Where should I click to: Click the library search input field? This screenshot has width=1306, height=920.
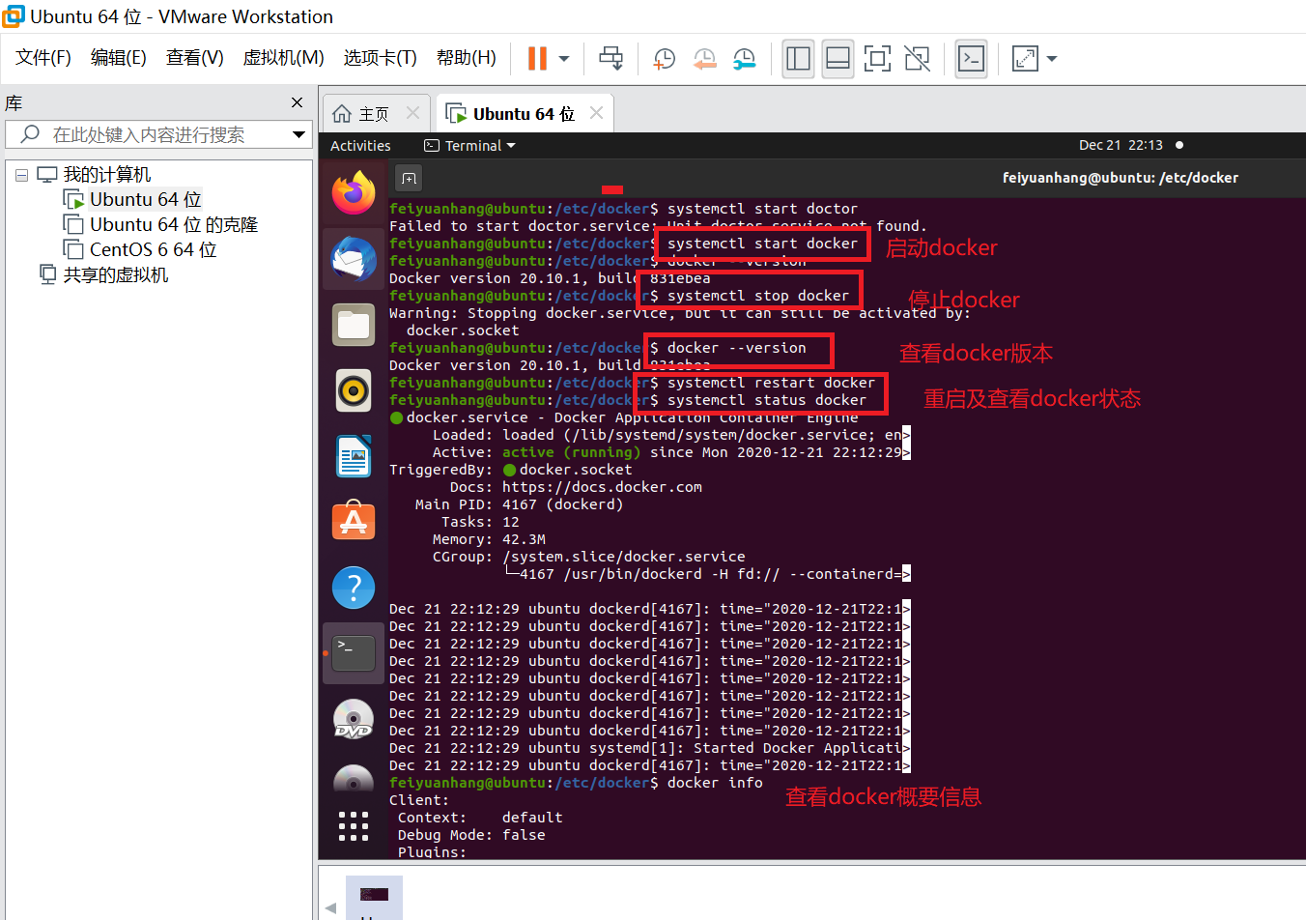(156, 134)
